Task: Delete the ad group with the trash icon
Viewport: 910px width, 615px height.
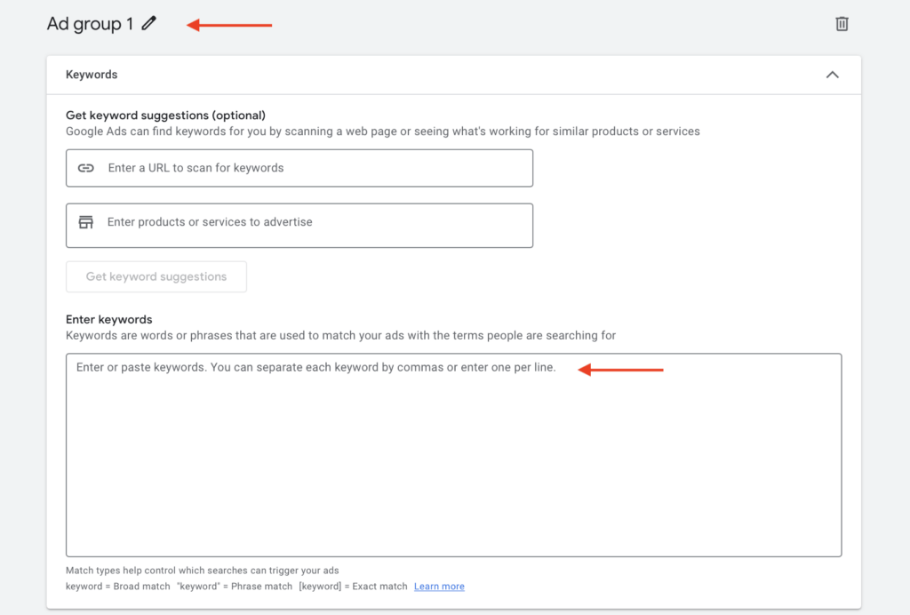Action: point(842,24)
